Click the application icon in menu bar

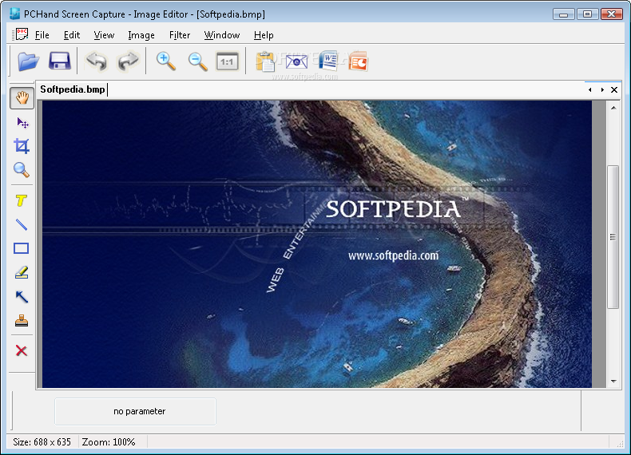tap(21, 34)
